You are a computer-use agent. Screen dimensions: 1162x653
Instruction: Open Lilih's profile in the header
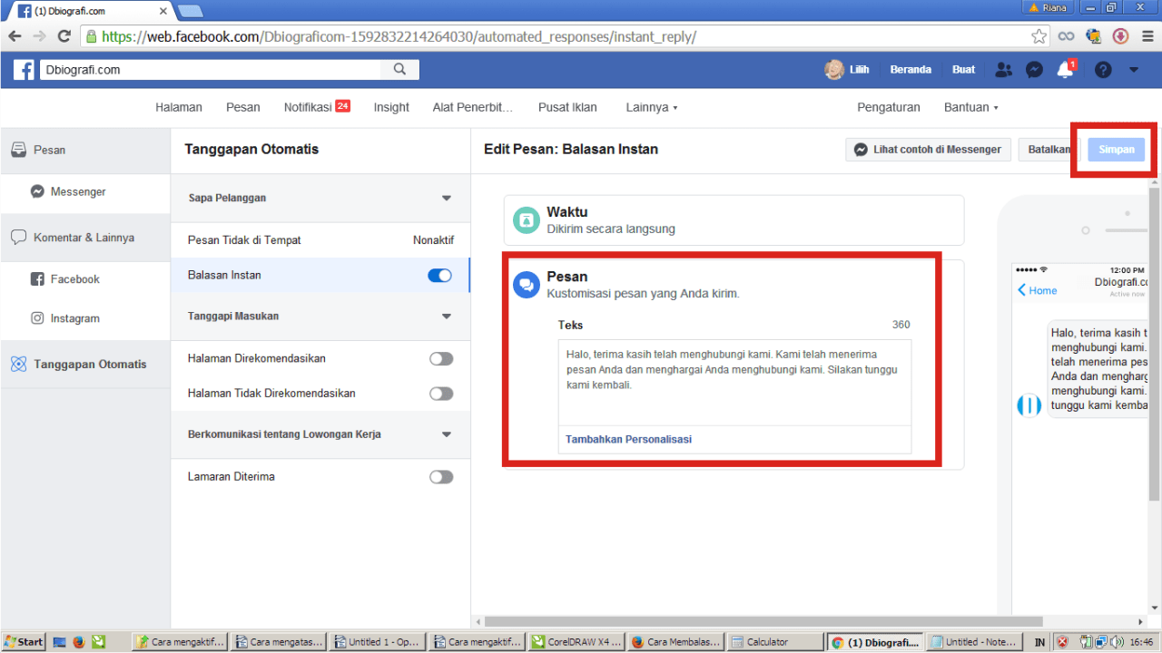[846, 70]
